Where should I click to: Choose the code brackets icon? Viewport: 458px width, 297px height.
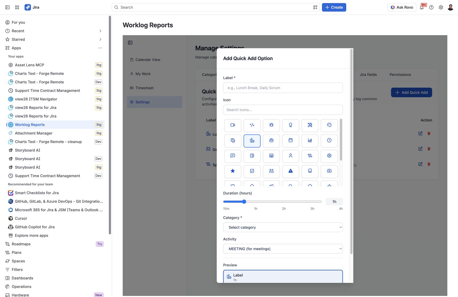coord(252,125)
